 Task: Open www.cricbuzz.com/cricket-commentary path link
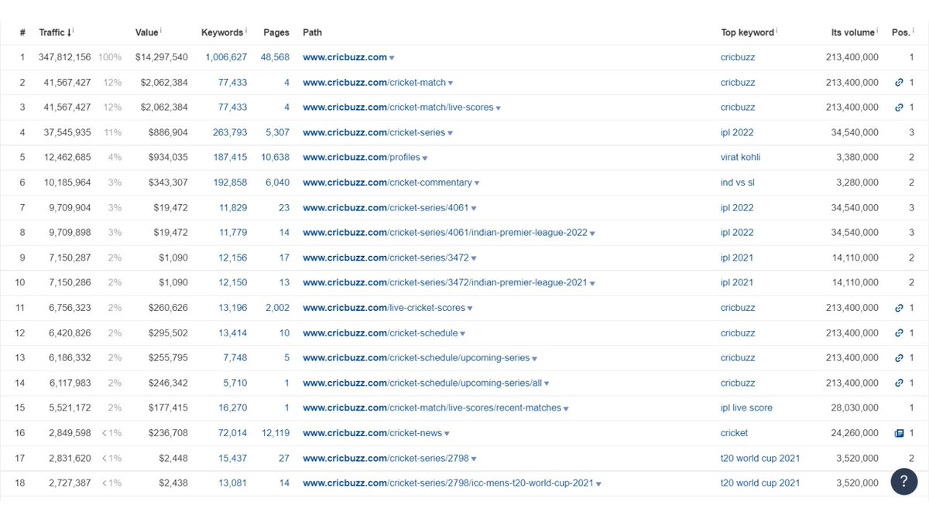(x=387, y=183)
